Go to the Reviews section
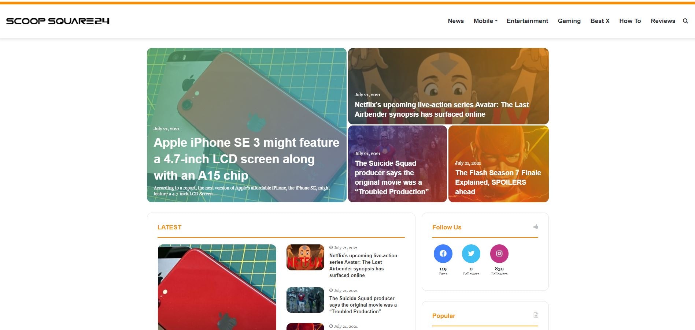 663,21
